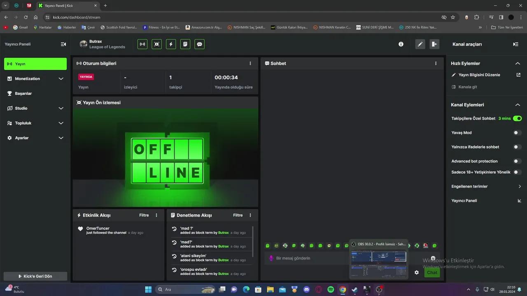Open Filtre in Denetleme Akışı
The width and height of the screenshot is (527, 296).
click(238, 215)
